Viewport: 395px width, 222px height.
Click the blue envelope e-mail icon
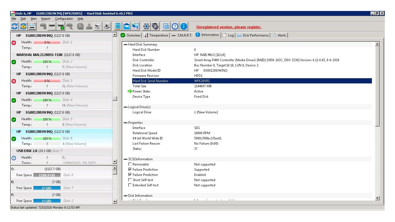coord(127,26)
